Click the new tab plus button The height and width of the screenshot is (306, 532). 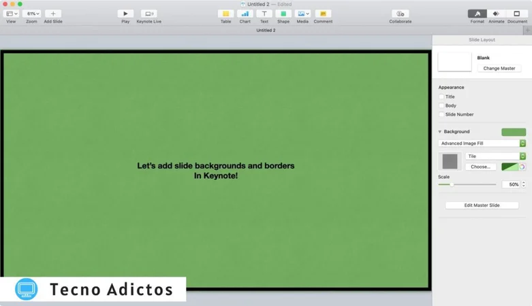point(527,30)
